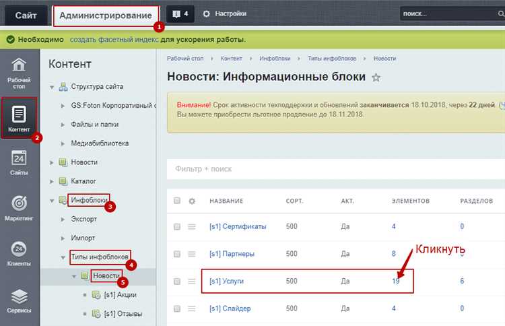
Task: Click the [s1] Отзывы infoblock icon
Action: pyautogui.click(x=96, y=314)
